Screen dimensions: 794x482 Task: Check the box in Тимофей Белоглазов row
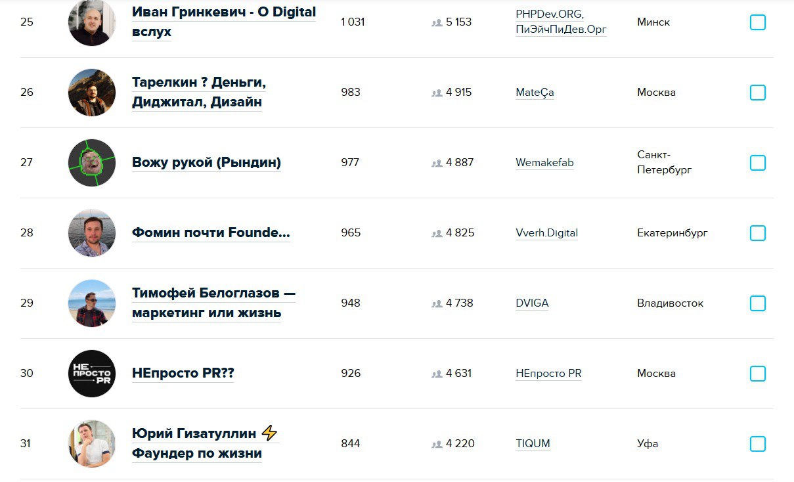coord(758,303)
